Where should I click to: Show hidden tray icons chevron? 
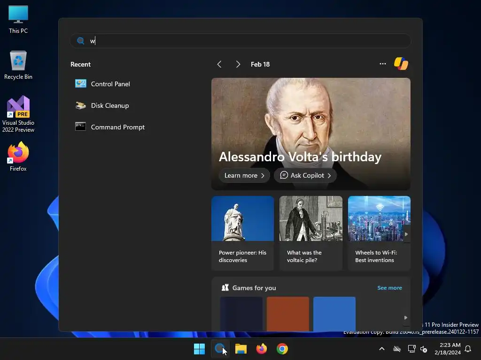382,349
